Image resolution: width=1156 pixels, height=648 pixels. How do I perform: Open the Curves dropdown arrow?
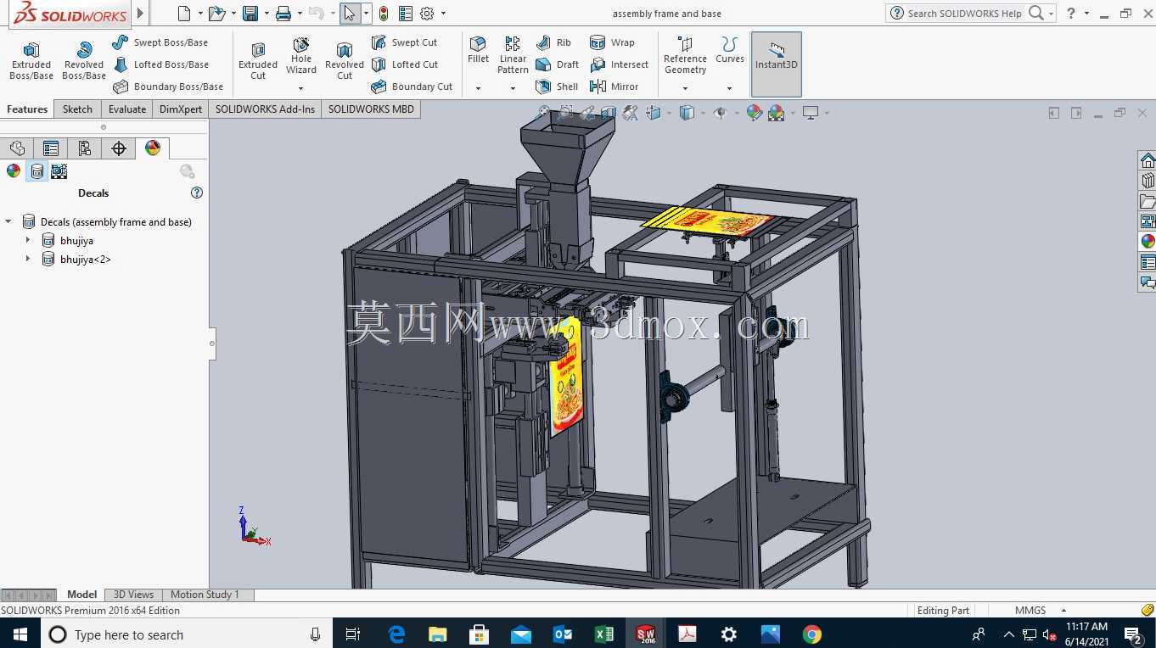(730, 88)
